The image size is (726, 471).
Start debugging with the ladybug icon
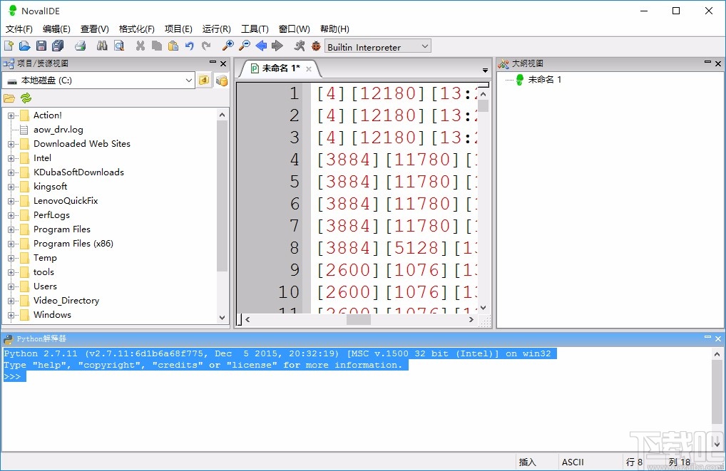pyautogui.click(x=316, y=46)
